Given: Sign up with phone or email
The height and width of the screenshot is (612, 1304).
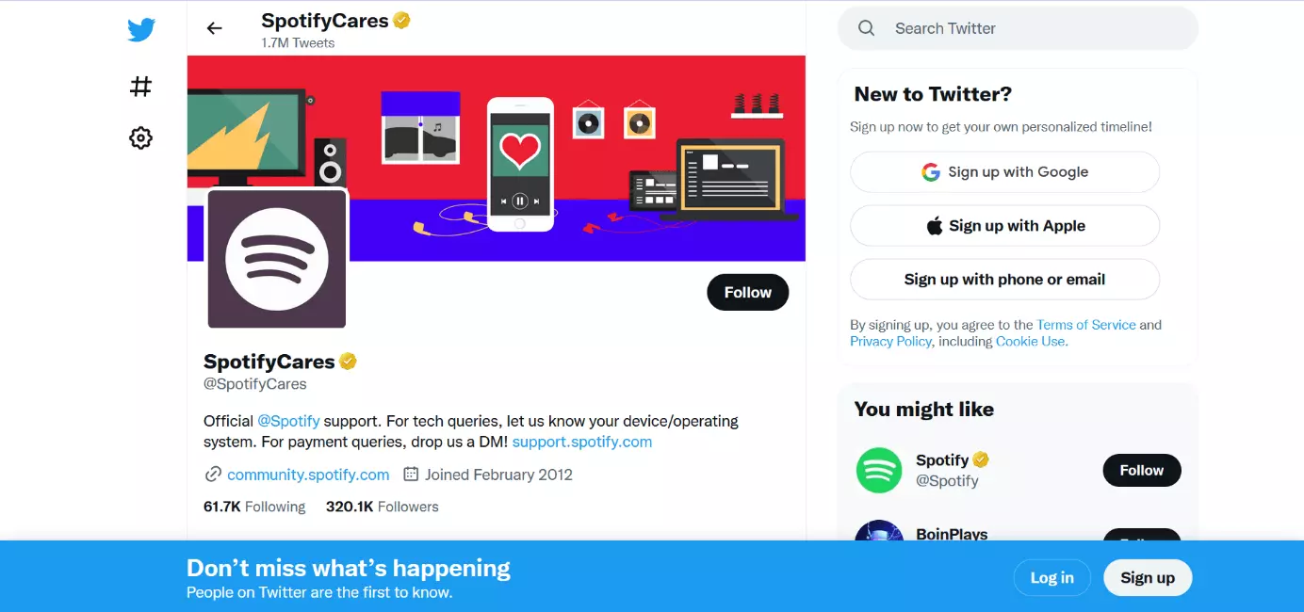Looking at the screenshot, I should [x=1004, y=280].
